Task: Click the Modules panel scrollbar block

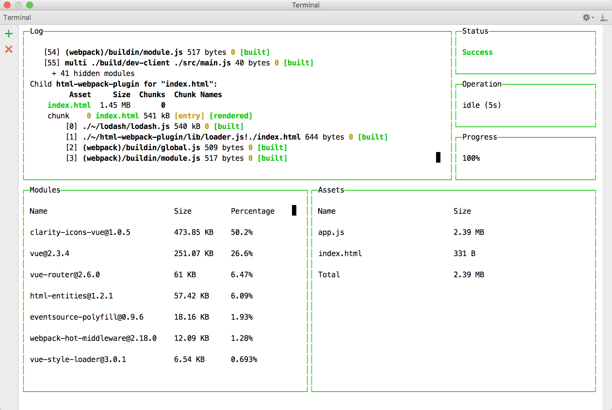Action: point(294,210)
